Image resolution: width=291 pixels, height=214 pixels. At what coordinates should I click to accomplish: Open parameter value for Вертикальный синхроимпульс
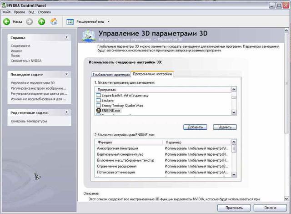(x=196, y=154)
